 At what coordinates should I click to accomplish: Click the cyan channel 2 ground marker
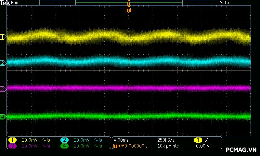[x=3, y=63]
